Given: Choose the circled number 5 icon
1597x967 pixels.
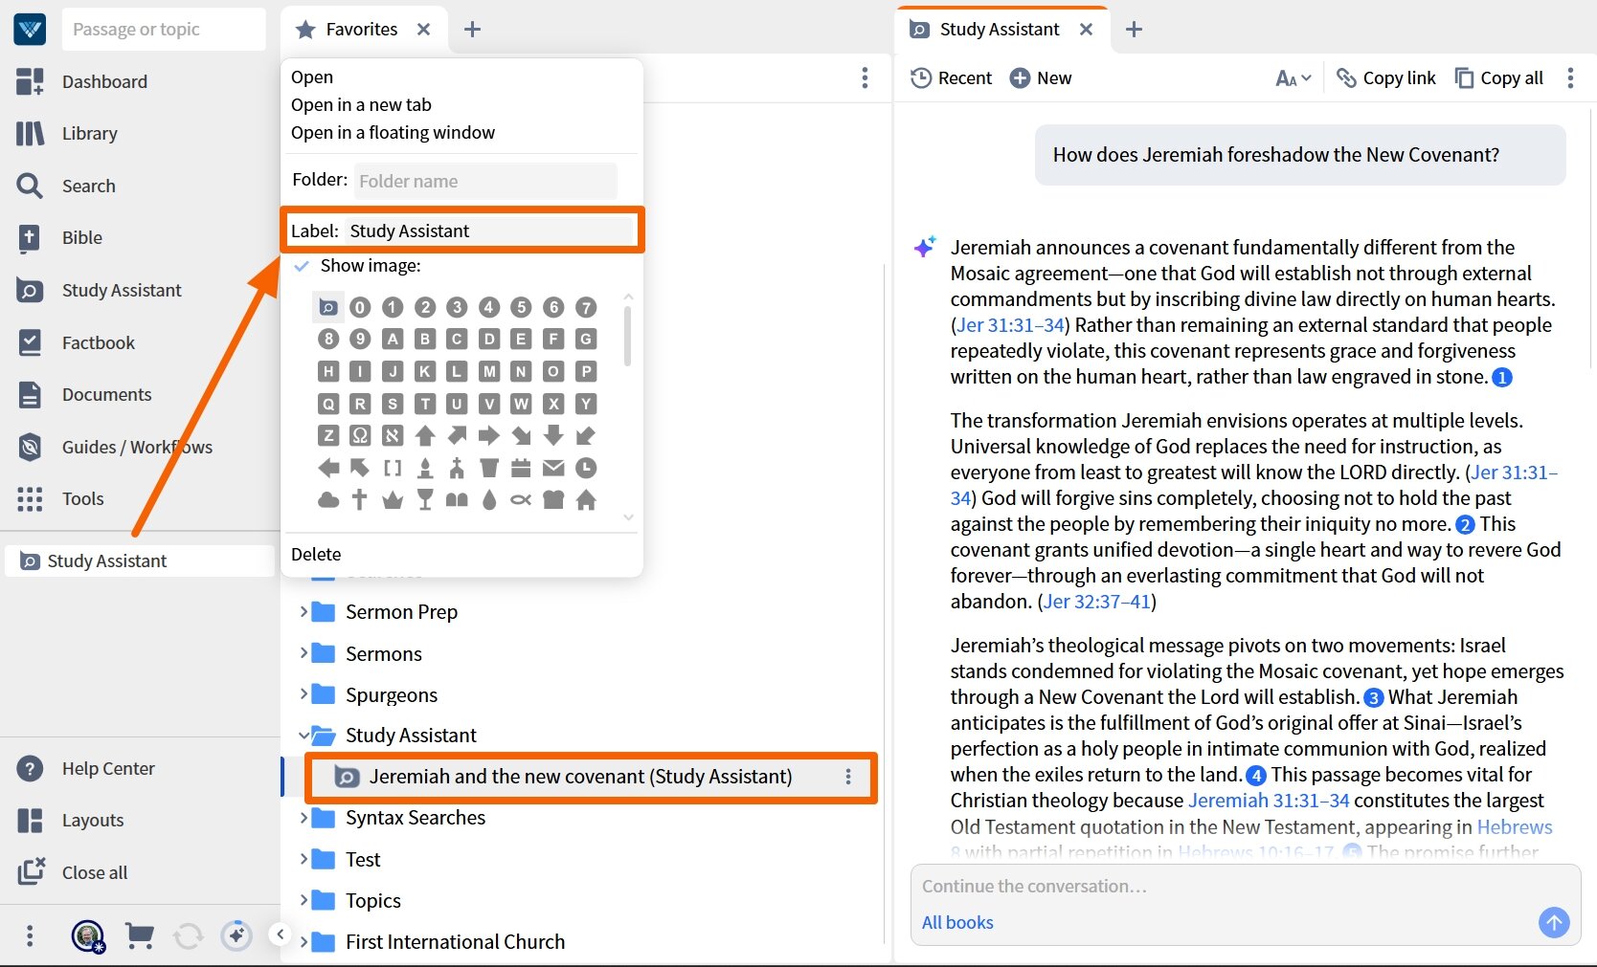Looking at the screenshot, I should point(521,307).
